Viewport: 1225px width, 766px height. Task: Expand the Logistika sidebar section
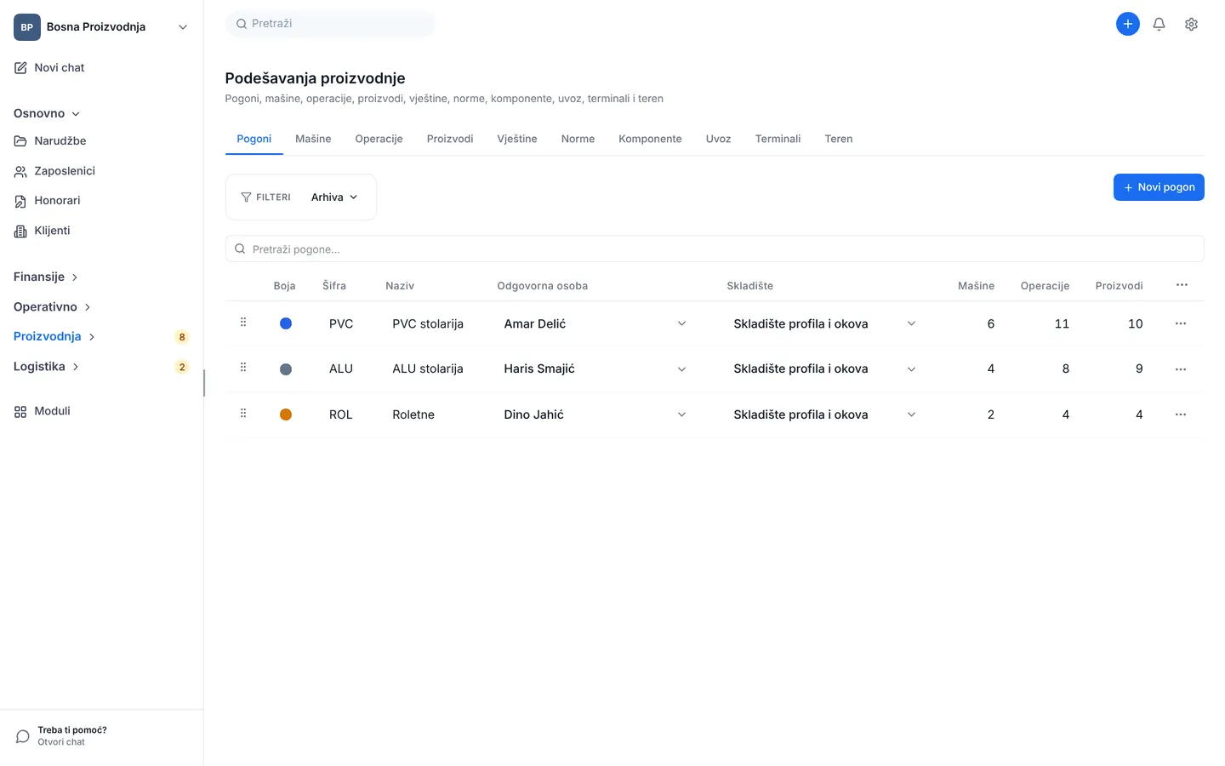46,366
